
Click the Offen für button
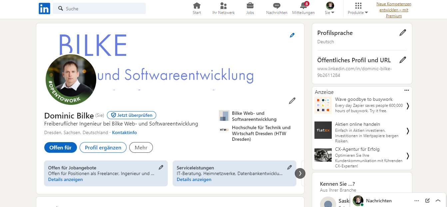click(61, 147)
